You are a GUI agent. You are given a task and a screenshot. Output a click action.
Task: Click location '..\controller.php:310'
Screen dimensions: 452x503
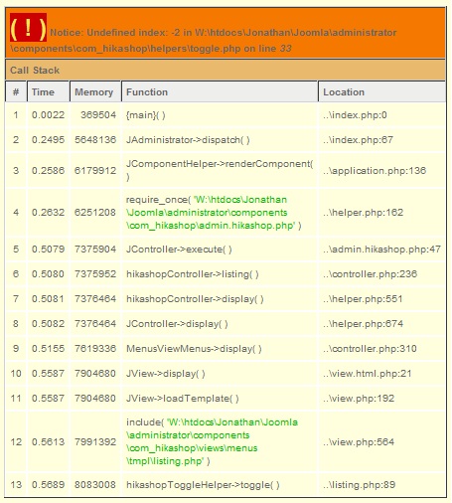click(370, 349)
